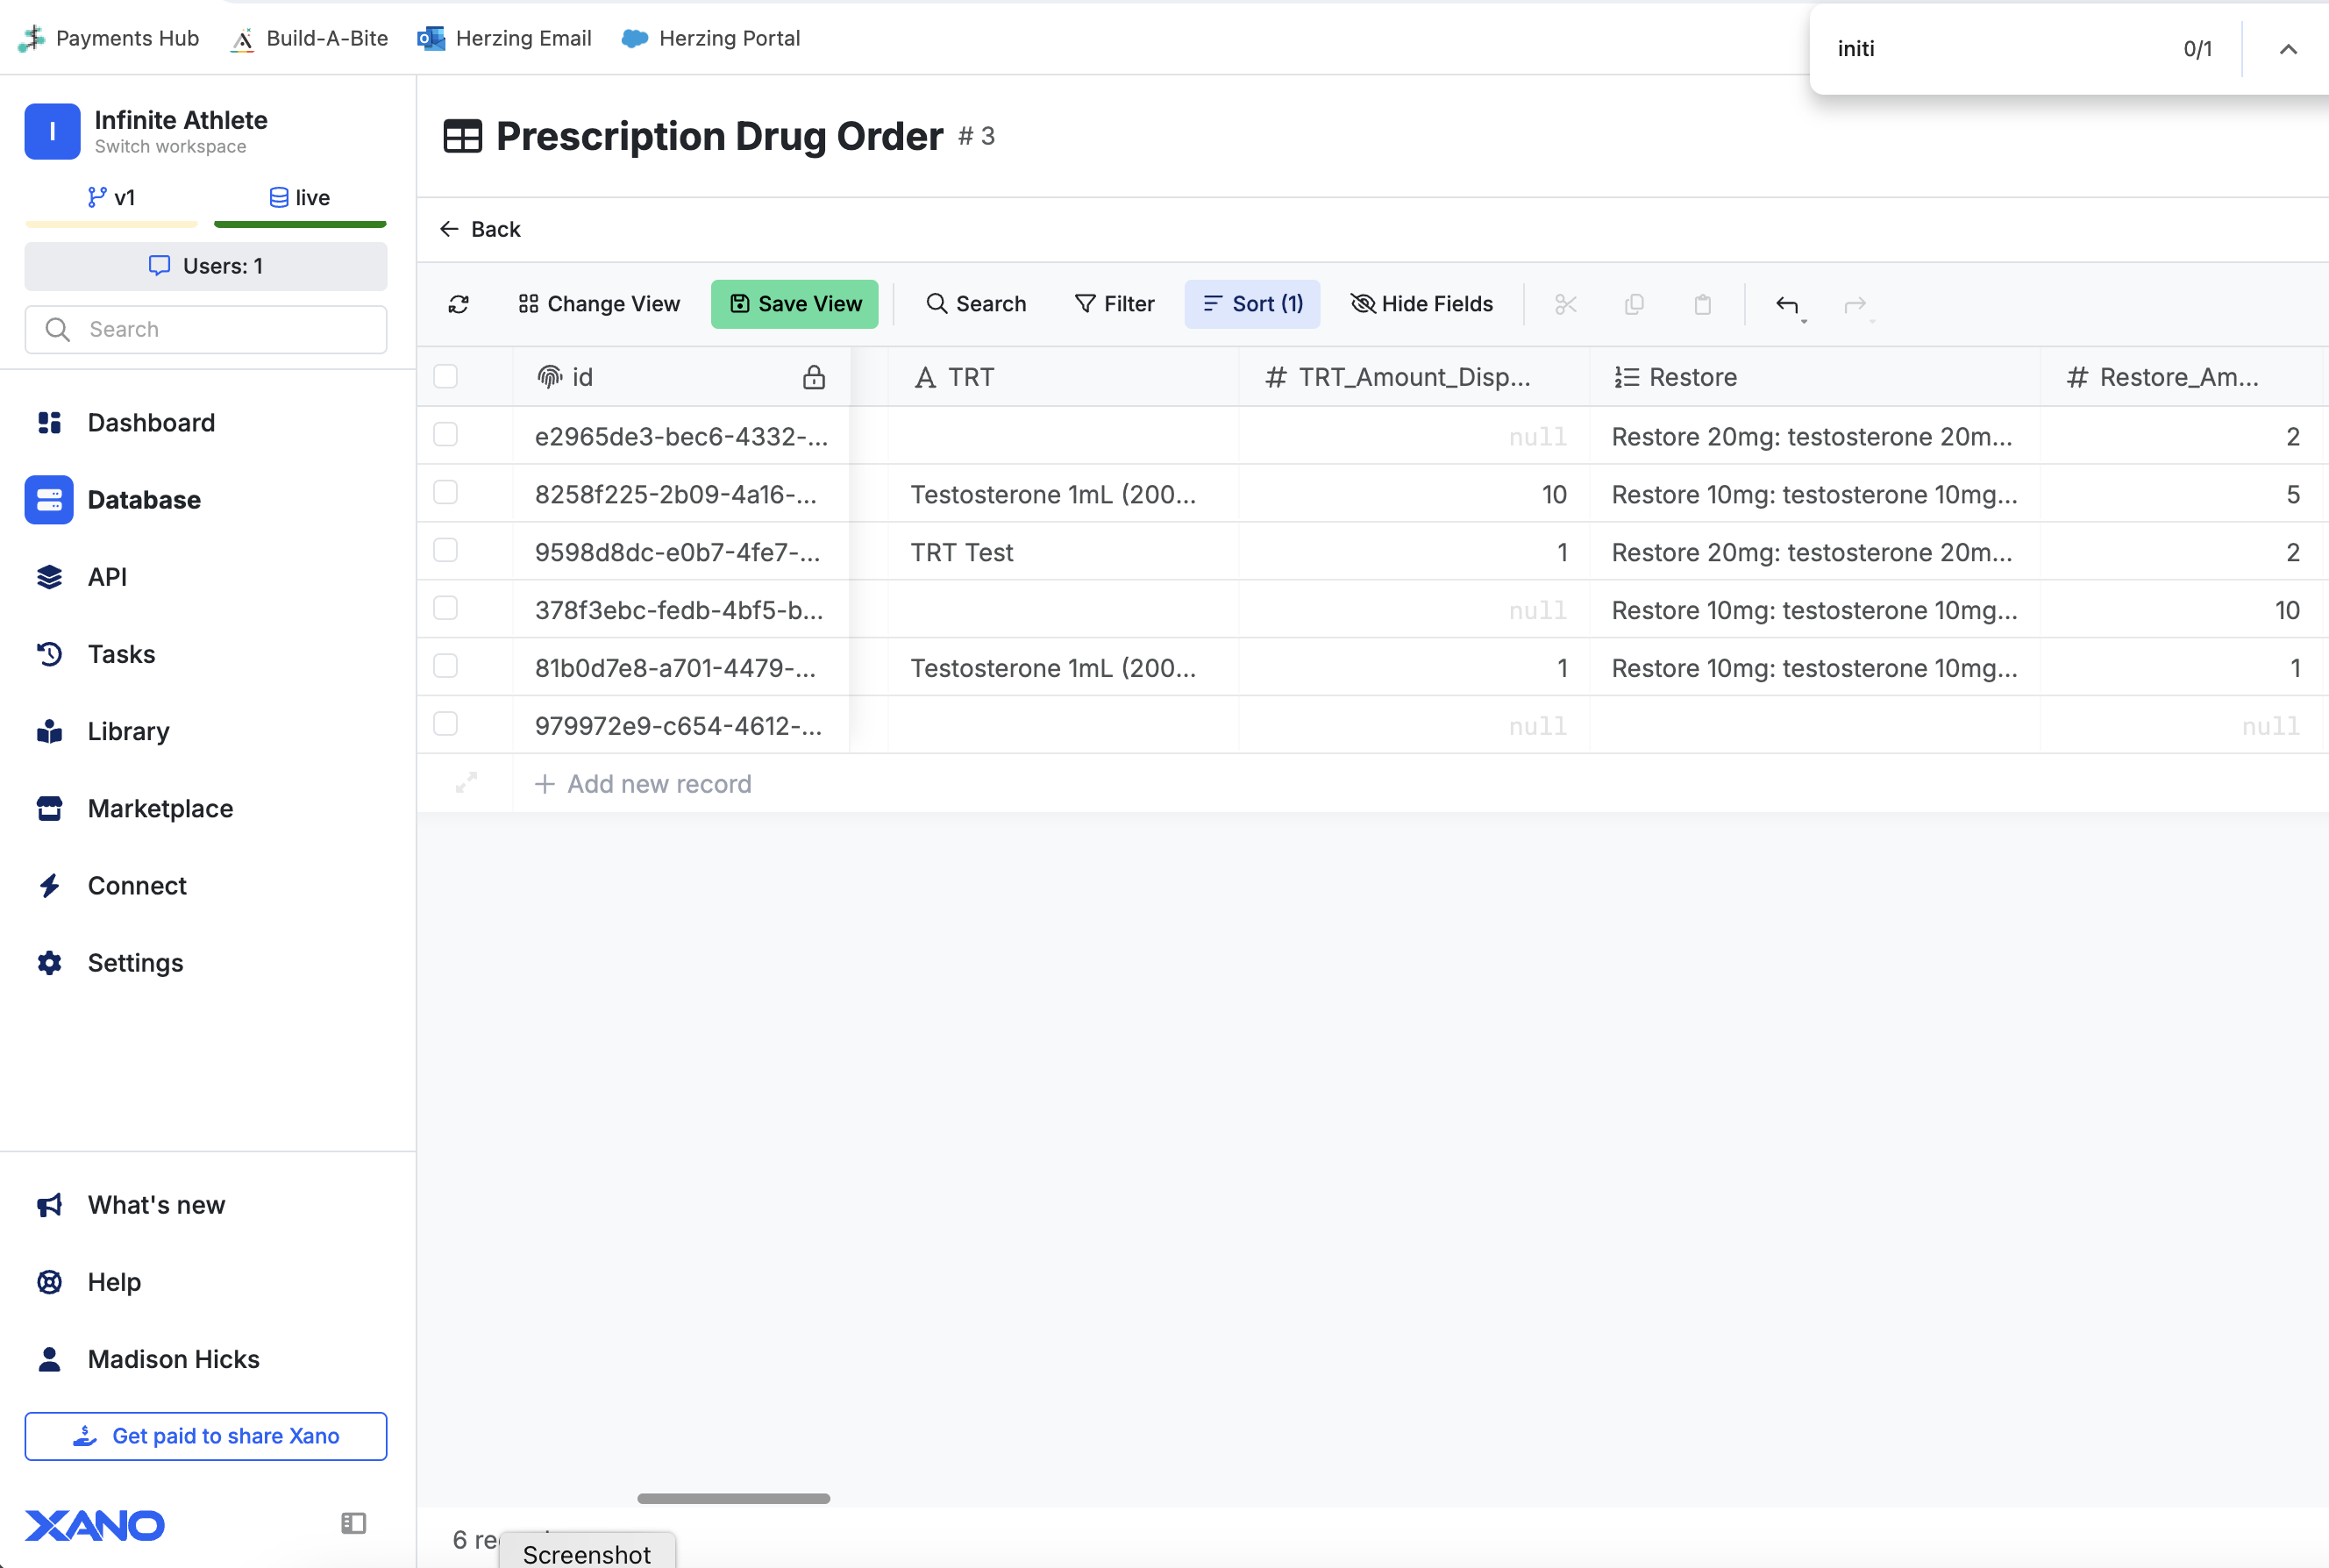This screenshot has width=2329, height=1568.
Task: Click the horizontal table scrollbar
Action: pyautogui.click(x=733, y=1498)
